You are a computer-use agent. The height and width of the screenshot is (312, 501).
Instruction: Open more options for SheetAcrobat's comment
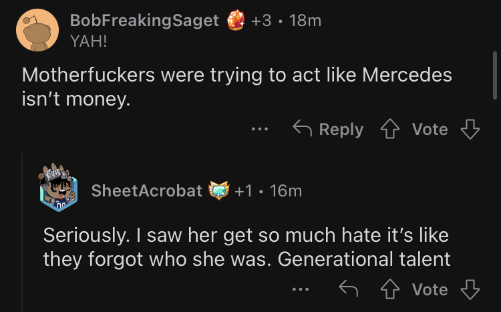click(x=301, y=289)
